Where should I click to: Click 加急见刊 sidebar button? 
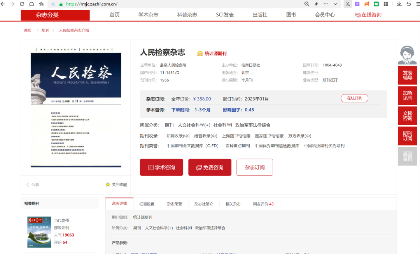[x=408, y=95]
